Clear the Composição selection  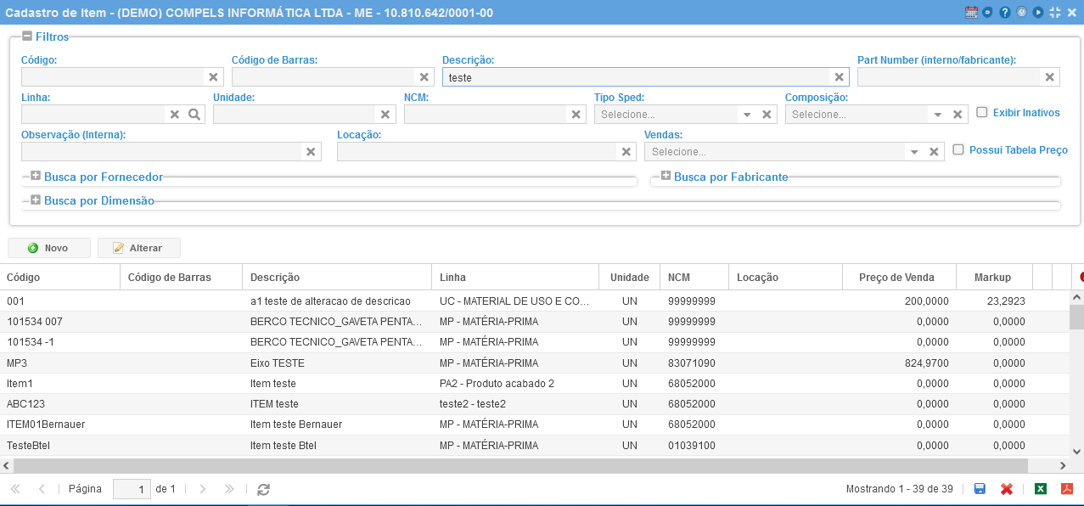coord(958,115)
